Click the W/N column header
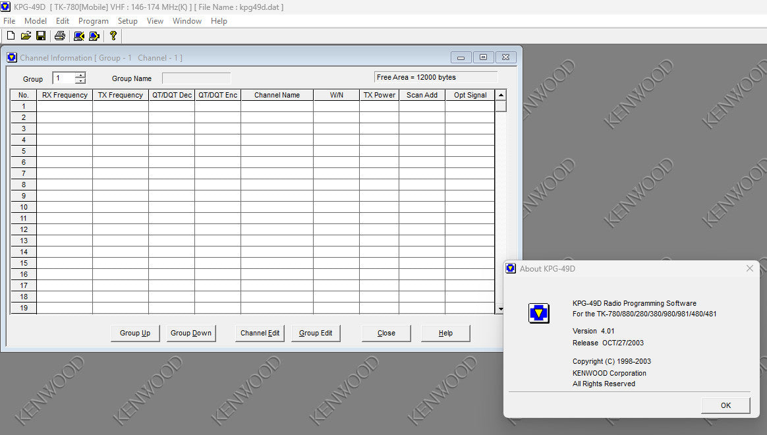 coord(337,95)
